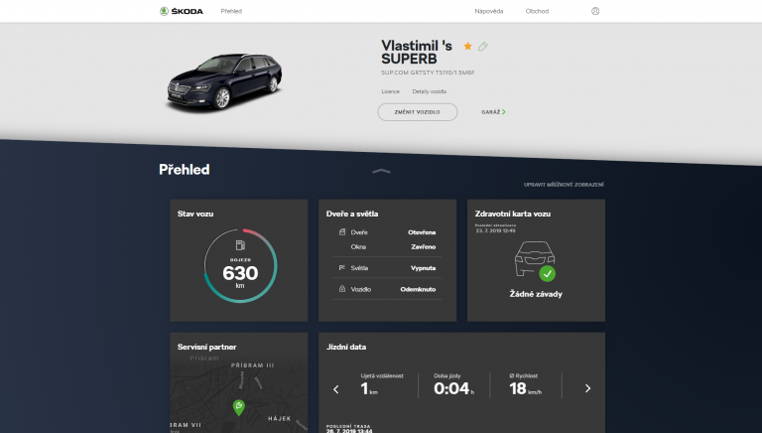Click the Jízdní data card title
The height and width of the screenshot is (433, 762).
pyautogui.click(x=346, y=347)
